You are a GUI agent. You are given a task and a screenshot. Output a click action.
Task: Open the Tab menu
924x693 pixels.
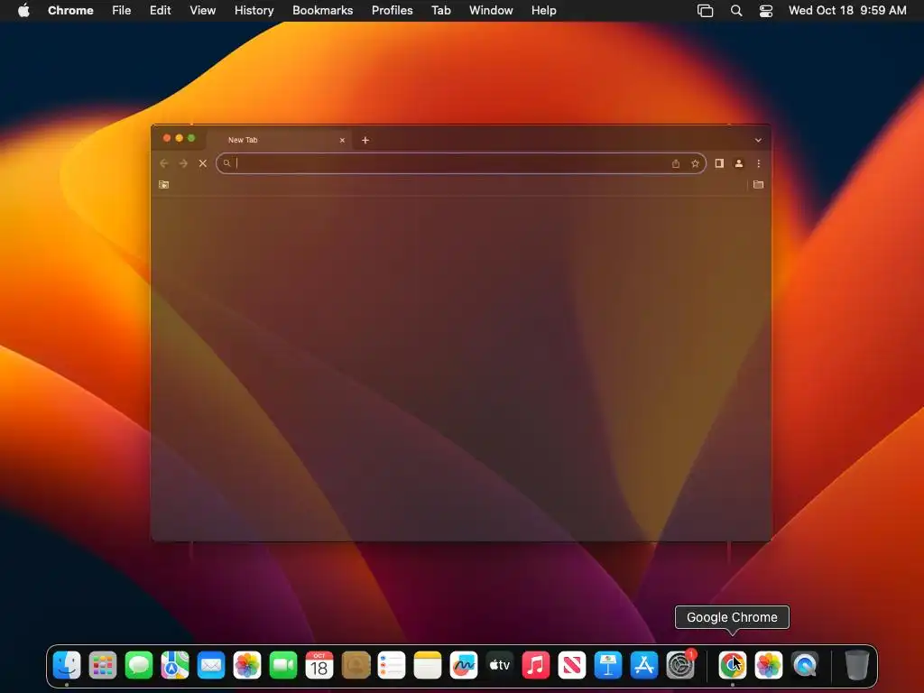click(x=440, y=10)
